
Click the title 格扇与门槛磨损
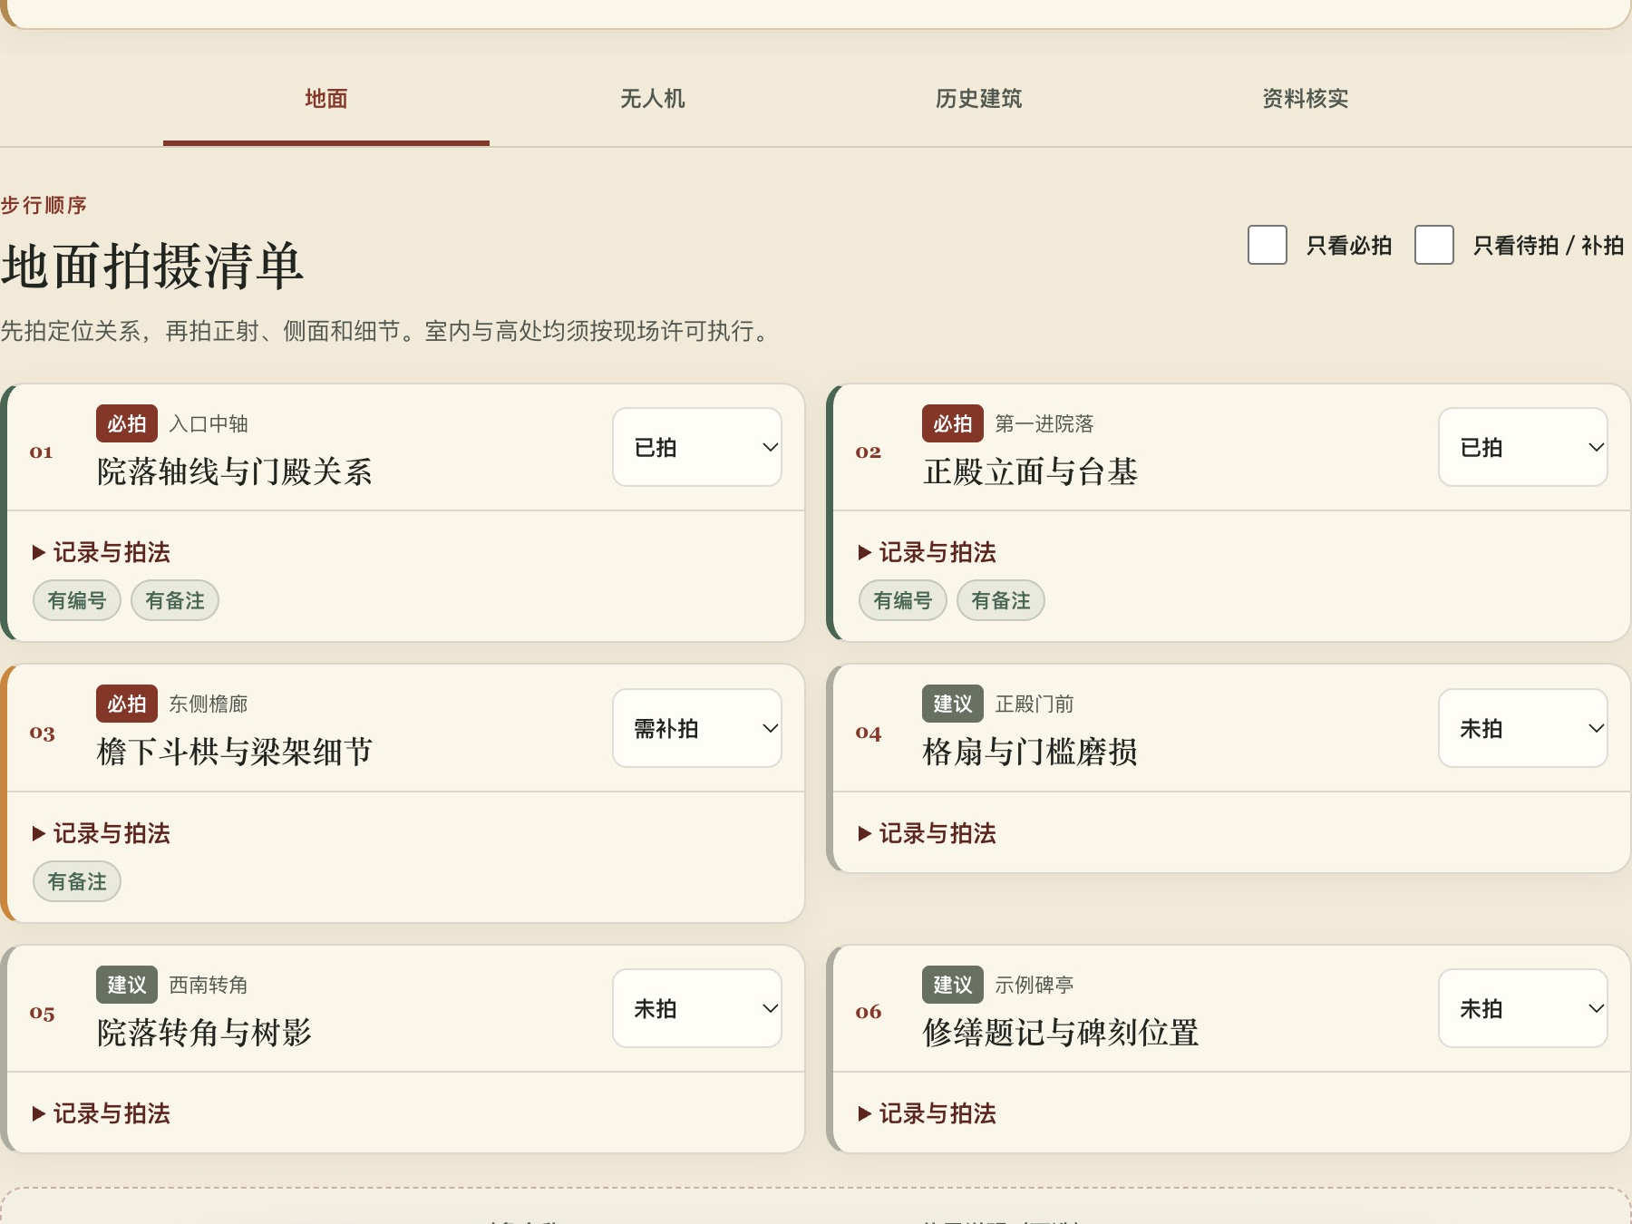(x=1031, y=752)
